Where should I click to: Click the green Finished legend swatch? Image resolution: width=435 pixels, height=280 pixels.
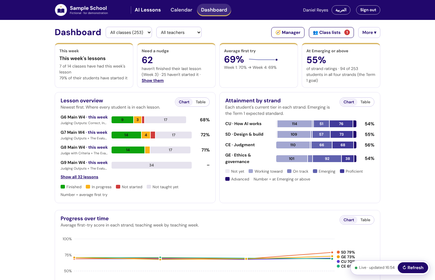pyautogui.click(x=63, y=187)
